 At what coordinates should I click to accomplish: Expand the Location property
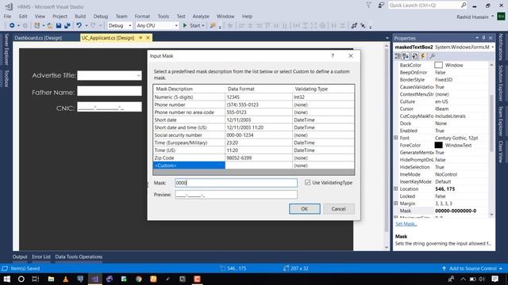pos(396,188)
